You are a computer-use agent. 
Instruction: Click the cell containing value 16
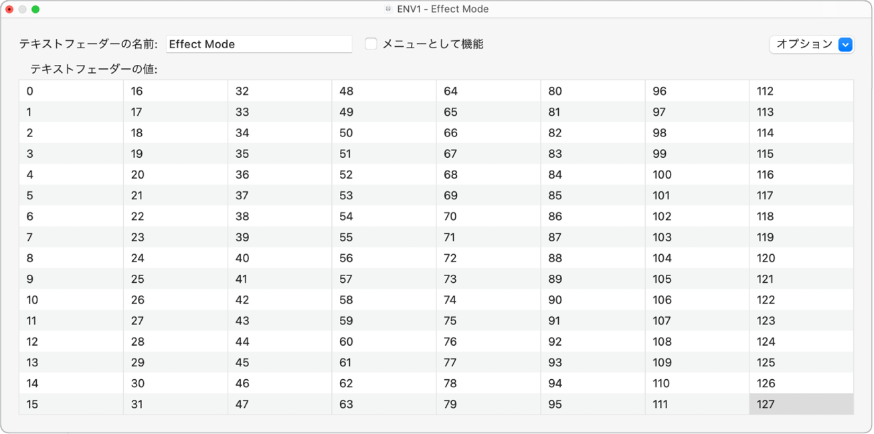[x=175, y=91]
